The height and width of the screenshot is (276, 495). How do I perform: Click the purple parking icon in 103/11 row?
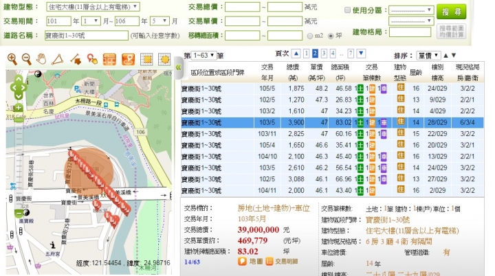coord(384,134)
